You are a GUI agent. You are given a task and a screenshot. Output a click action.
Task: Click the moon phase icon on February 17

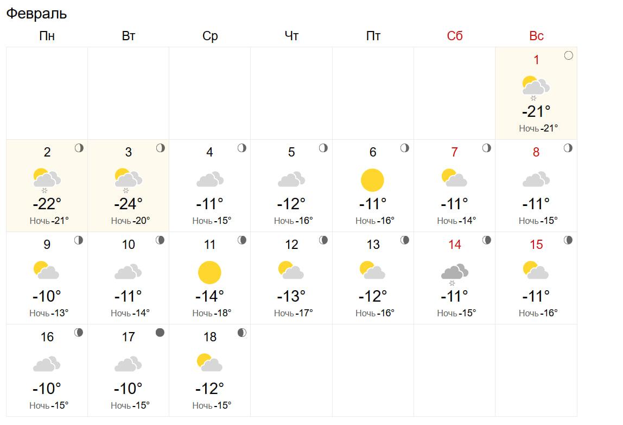(x=160, y=333)
